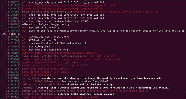Click the mac_addr:5c:8a:ae:32:dc:77 line
The height and width of the screenshot is (99, 186).
pos(46,69)
